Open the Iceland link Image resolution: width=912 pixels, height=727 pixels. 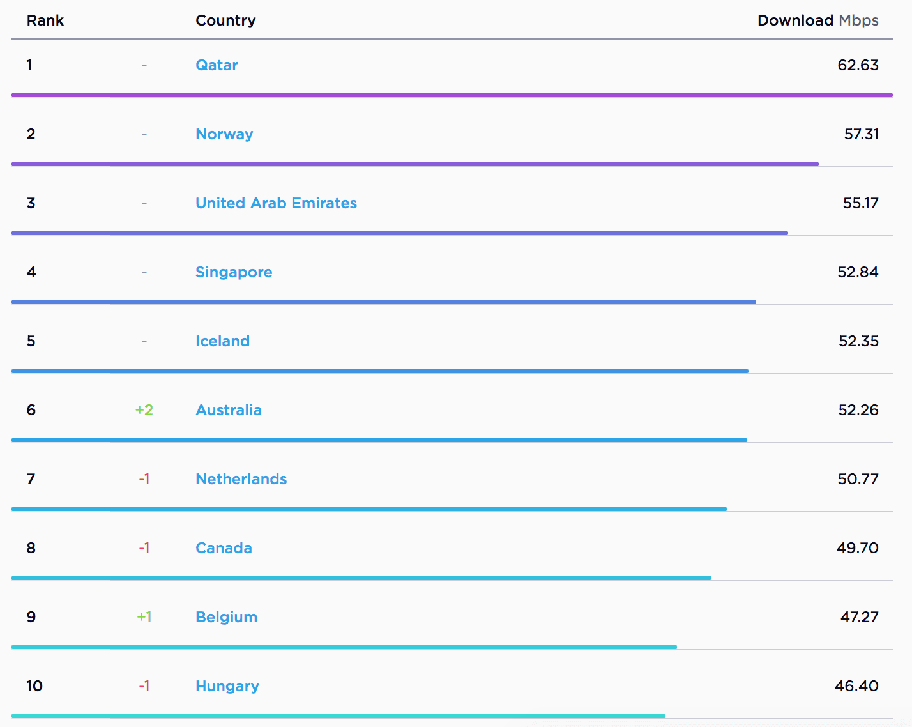coord(222,341)
